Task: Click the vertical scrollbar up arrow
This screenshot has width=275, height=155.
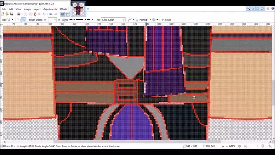Action: click(273, 28)
